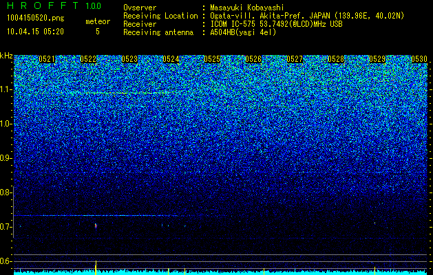433x275 pixels.
Task: Click the 'Receiving antenna' field label
Action: [x=158, y=32]
